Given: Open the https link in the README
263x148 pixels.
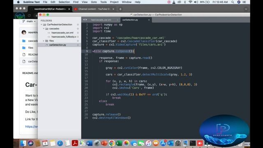Looking at the screenshot, I should 32,127.
